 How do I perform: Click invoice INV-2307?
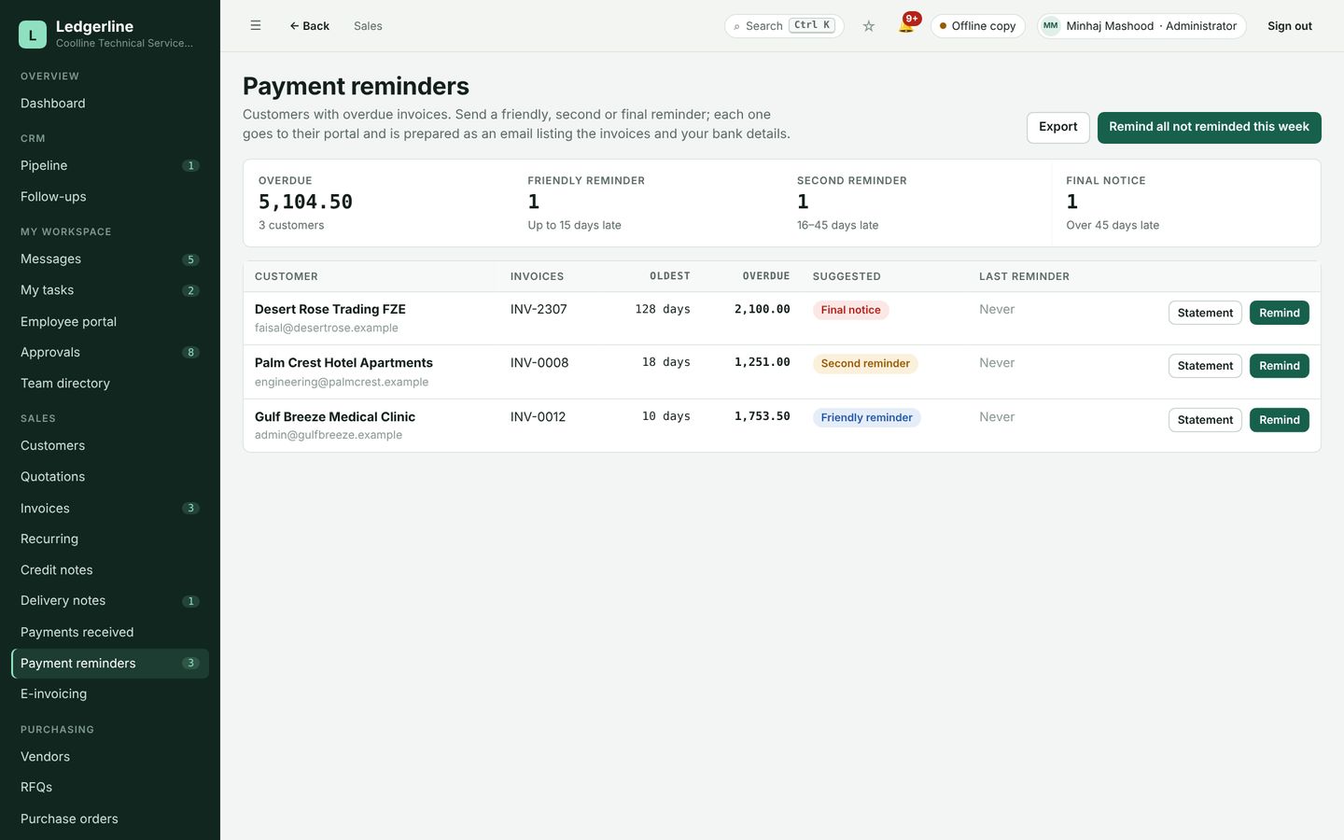point(539,310)
